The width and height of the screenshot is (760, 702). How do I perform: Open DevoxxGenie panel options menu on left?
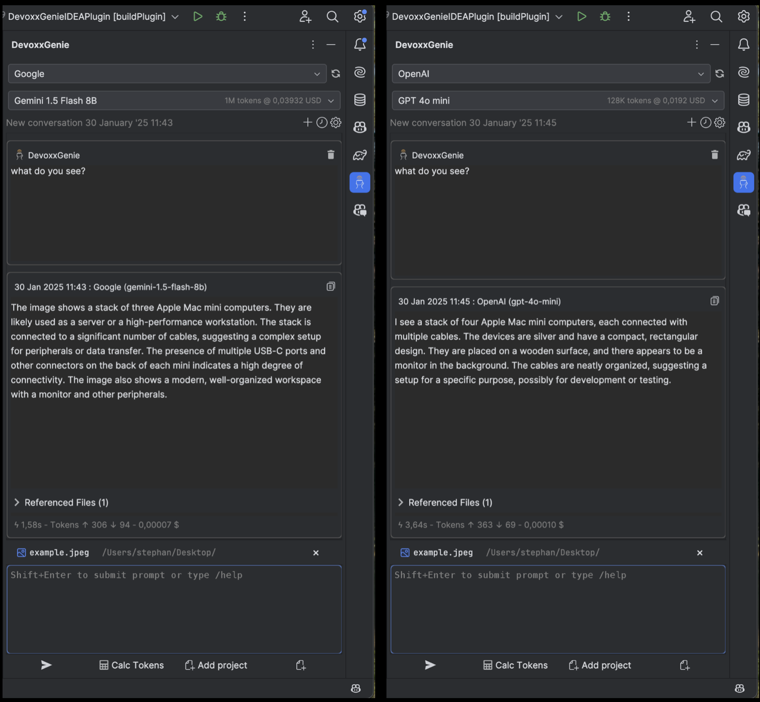(x=313, y=45)
